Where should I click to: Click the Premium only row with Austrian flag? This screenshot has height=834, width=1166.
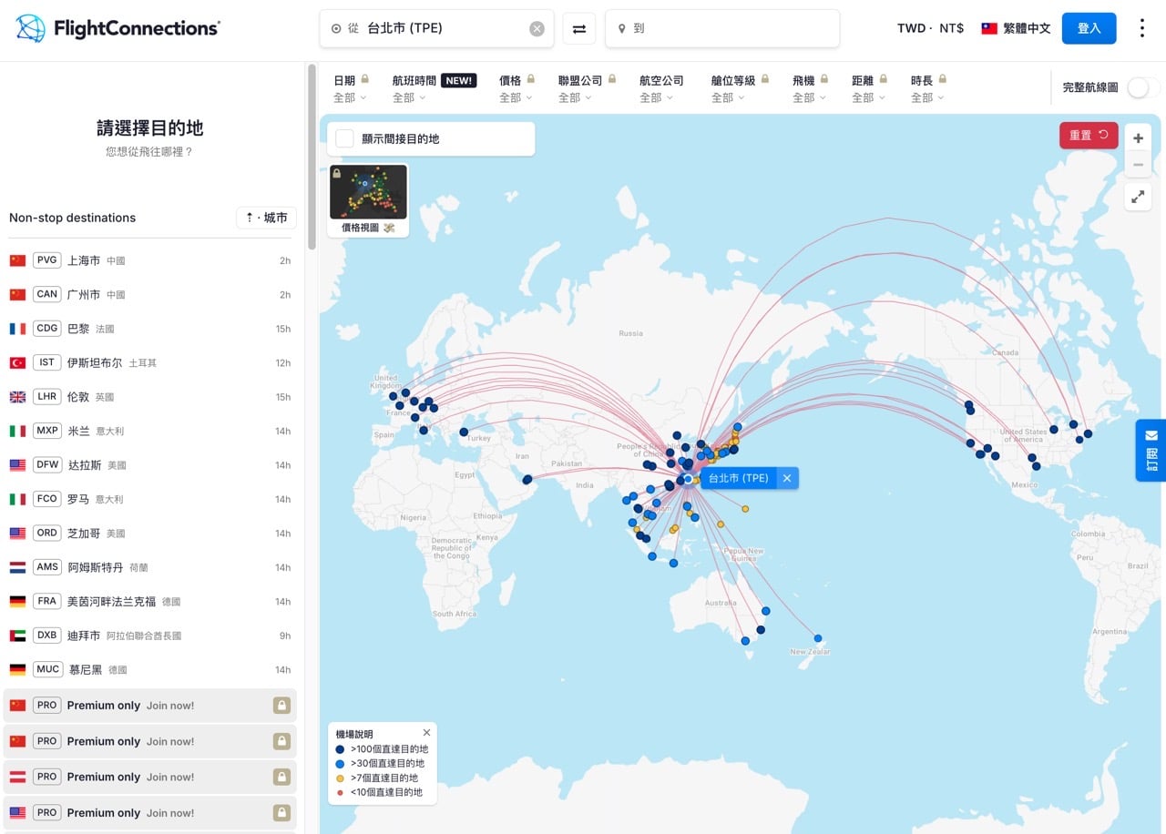[x=150, y=777]
